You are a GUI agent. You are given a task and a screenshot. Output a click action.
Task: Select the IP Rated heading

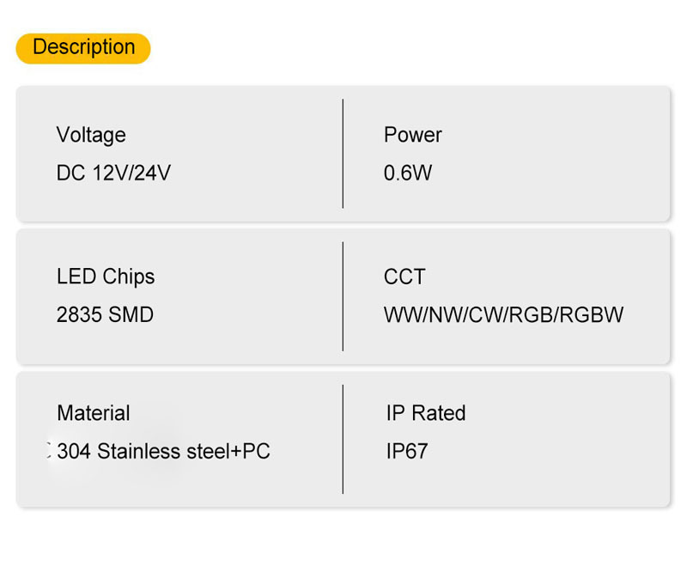tap(425, 413)
